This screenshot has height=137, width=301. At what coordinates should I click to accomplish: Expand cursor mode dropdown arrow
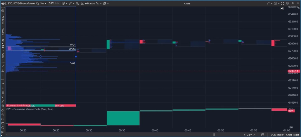(x=101, y=4)
